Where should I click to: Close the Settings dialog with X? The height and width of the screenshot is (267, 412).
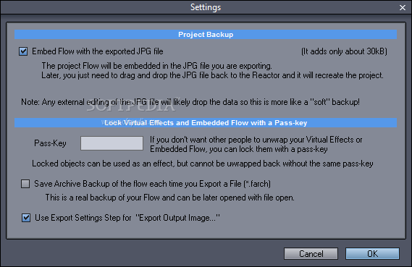coord(403,8)
